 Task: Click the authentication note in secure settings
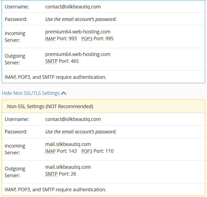tap(55, 77)
